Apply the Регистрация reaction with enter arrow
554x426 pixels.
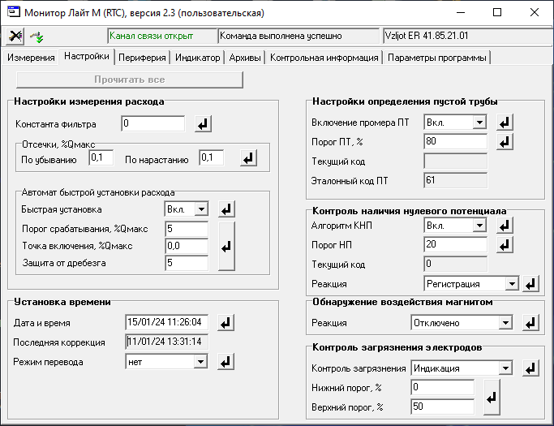531,284
